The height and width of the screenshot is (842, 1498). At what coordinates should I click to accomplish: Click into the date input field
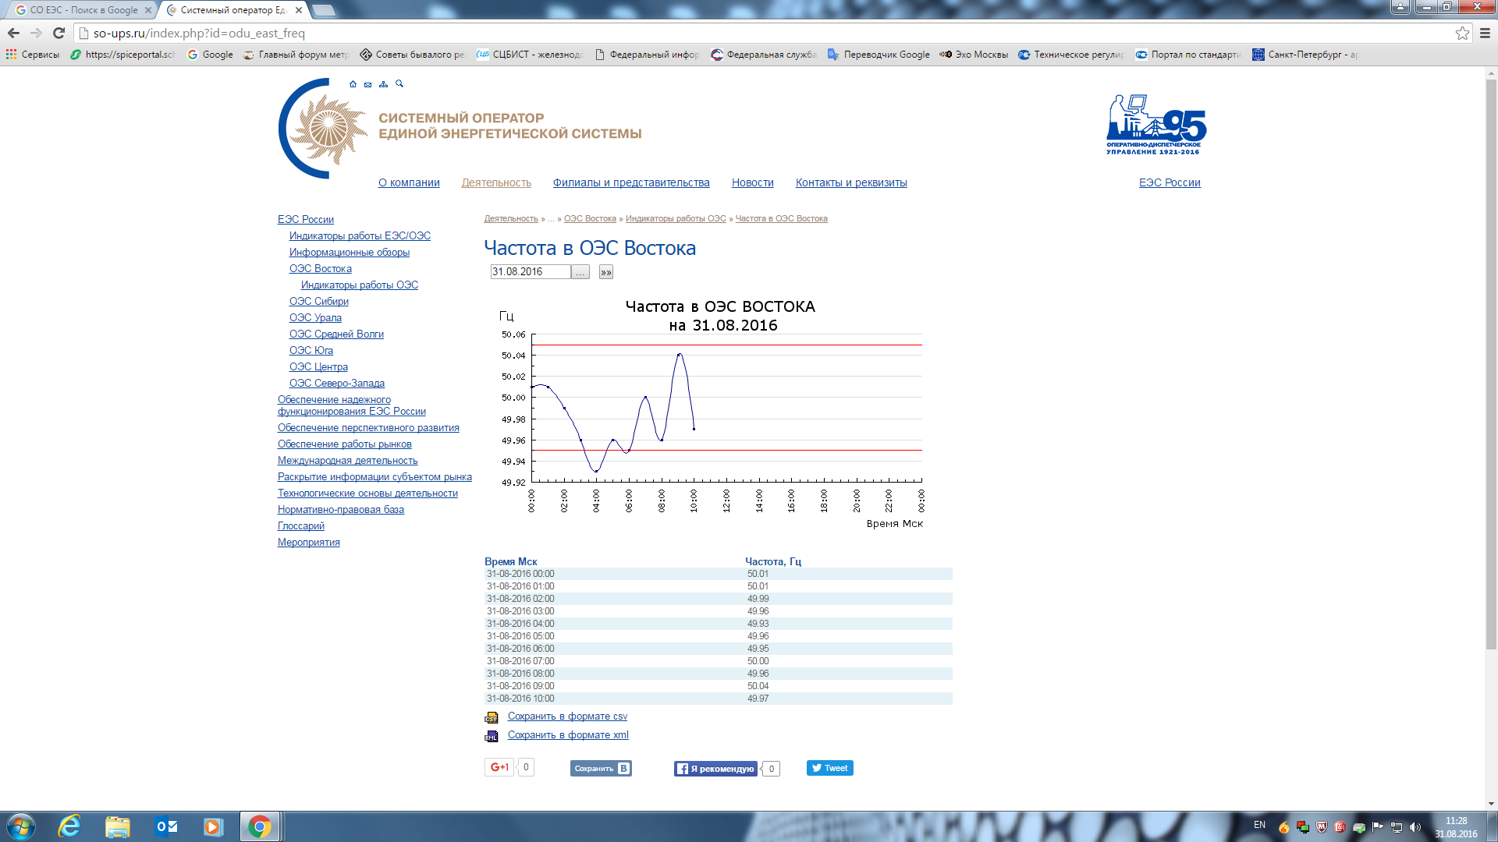[530, 272]
